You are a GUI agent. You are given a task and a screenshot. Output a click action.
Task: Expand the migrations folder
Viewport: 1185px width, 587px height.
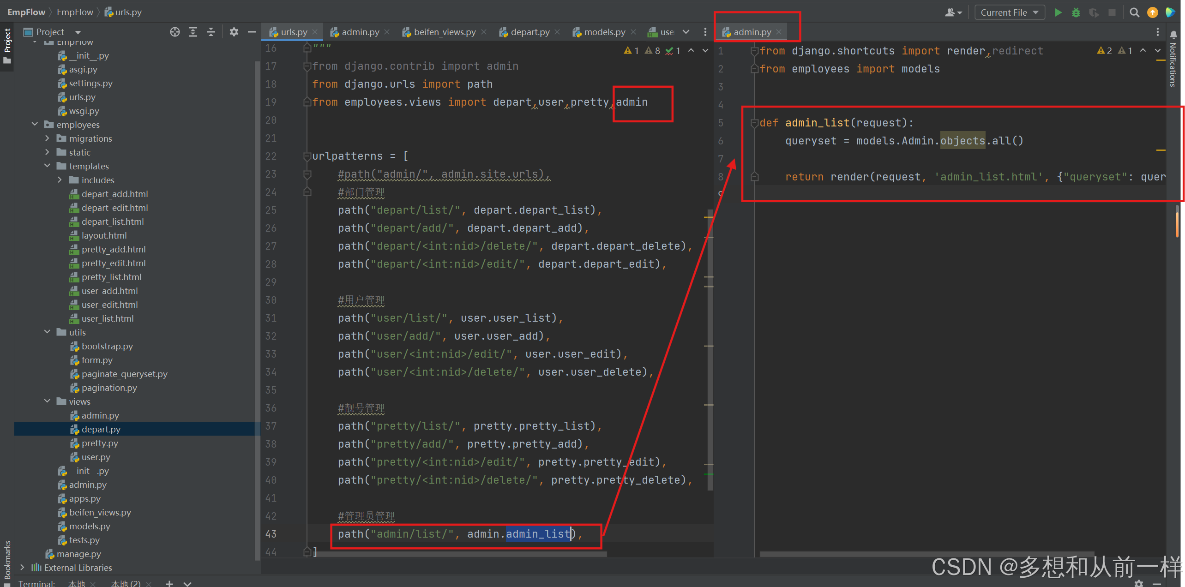click(47, 138)
